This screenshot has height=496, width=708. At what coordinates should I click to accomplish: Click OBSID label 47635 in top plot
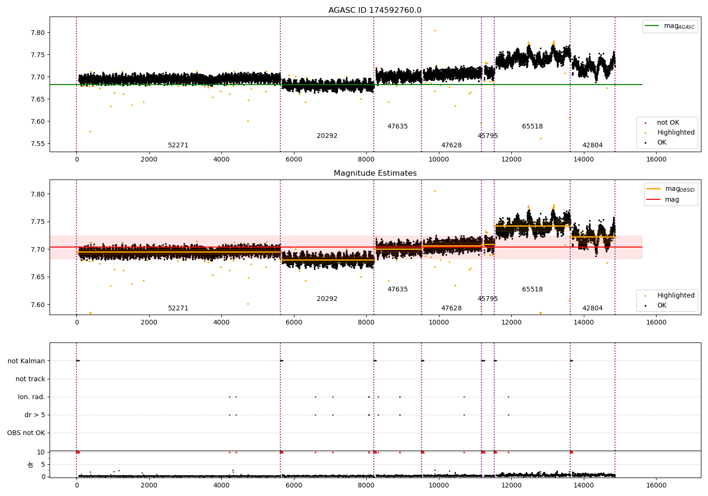(x=397, y=127)
